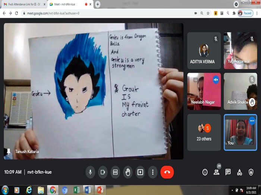Reload the Meet page
Screen dimensions: 261x195
tap(16, 13)
